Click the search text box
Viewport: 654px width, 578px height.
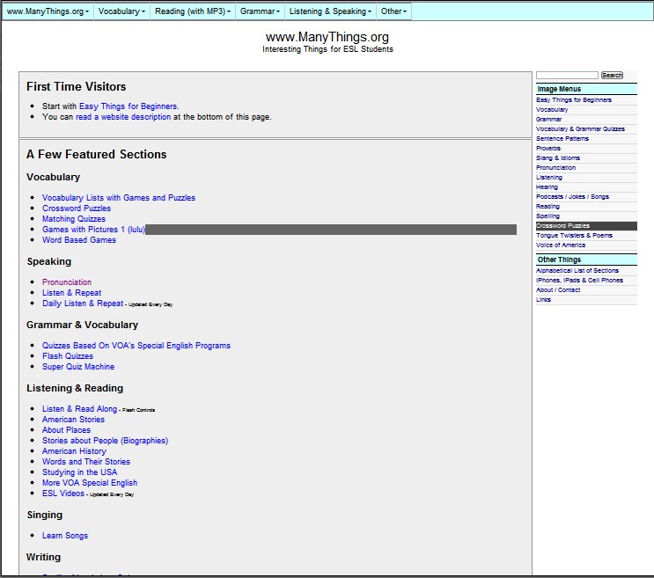(567, 75)
